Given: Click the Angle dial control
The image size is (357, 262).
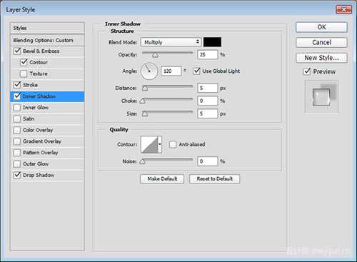Looking at the screenshot, I should coord(149,71).
